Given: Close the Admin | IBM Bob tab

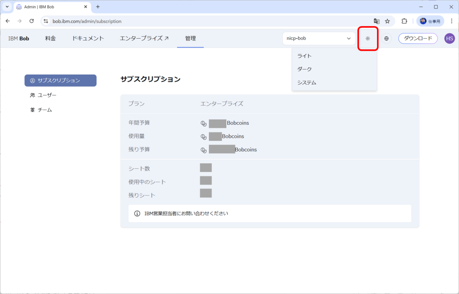Looking at the screenshot, I should tap(86, 7).
